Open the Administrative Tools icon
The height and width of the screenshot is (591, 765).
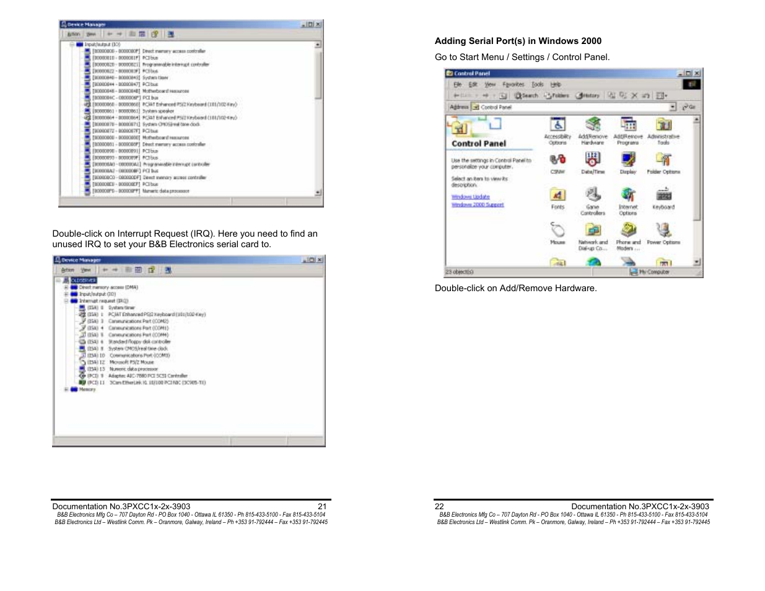point(663,131)
